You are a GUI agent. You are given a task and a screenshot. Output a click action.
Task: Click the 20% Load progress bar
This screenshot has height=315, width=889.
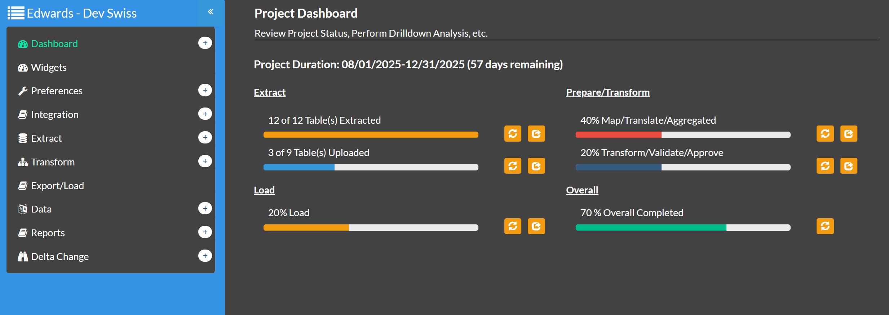click(371, 227)
